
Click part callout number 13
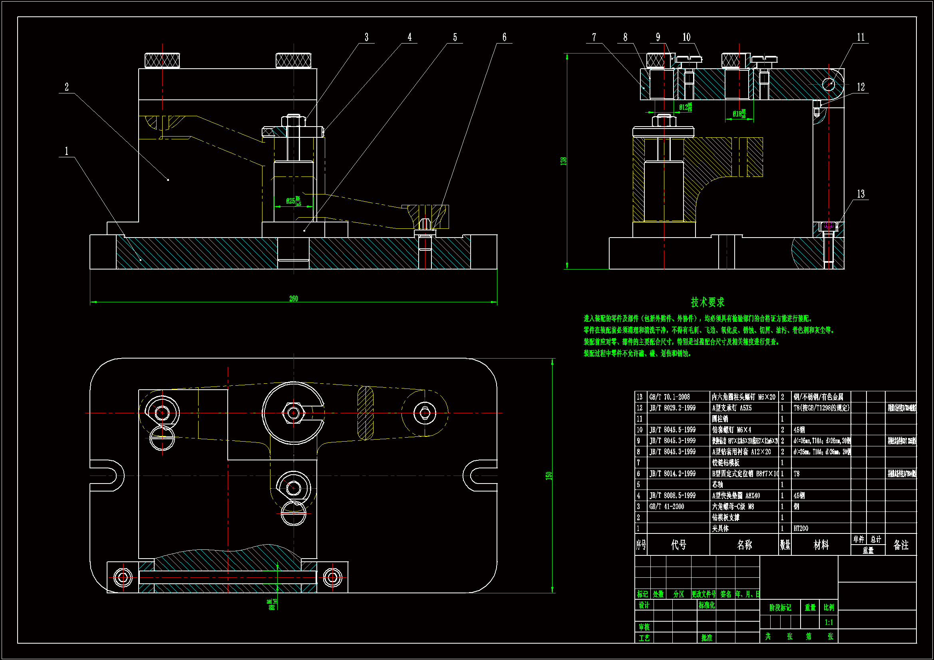coord(860,194)
